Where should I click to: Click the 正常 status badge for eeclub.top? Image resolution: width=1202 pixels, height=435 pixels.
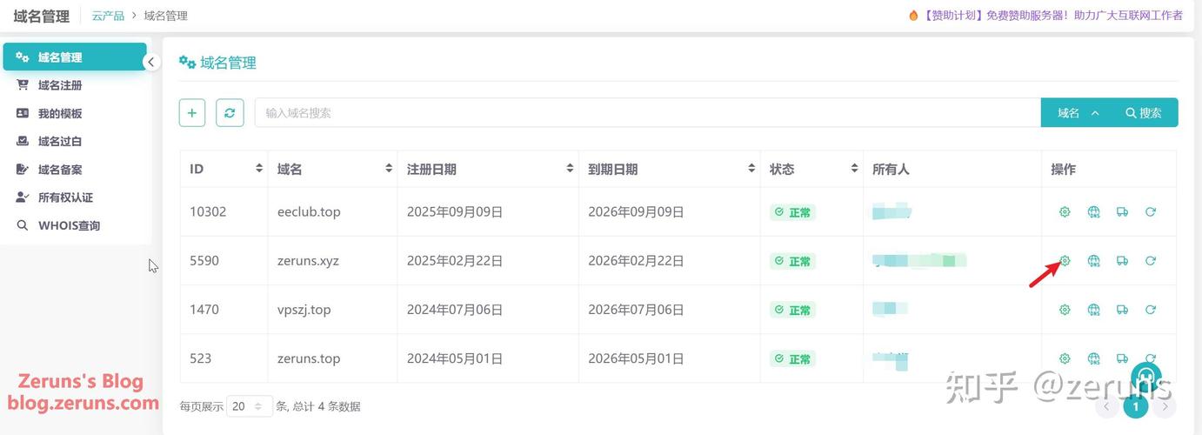tap(792, 212)
